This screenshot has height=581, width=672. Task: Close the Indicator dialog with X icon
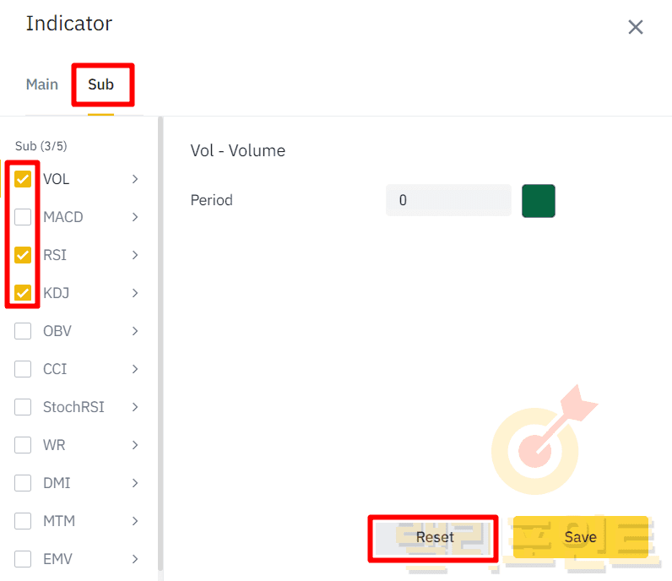[x=636, y=27]
